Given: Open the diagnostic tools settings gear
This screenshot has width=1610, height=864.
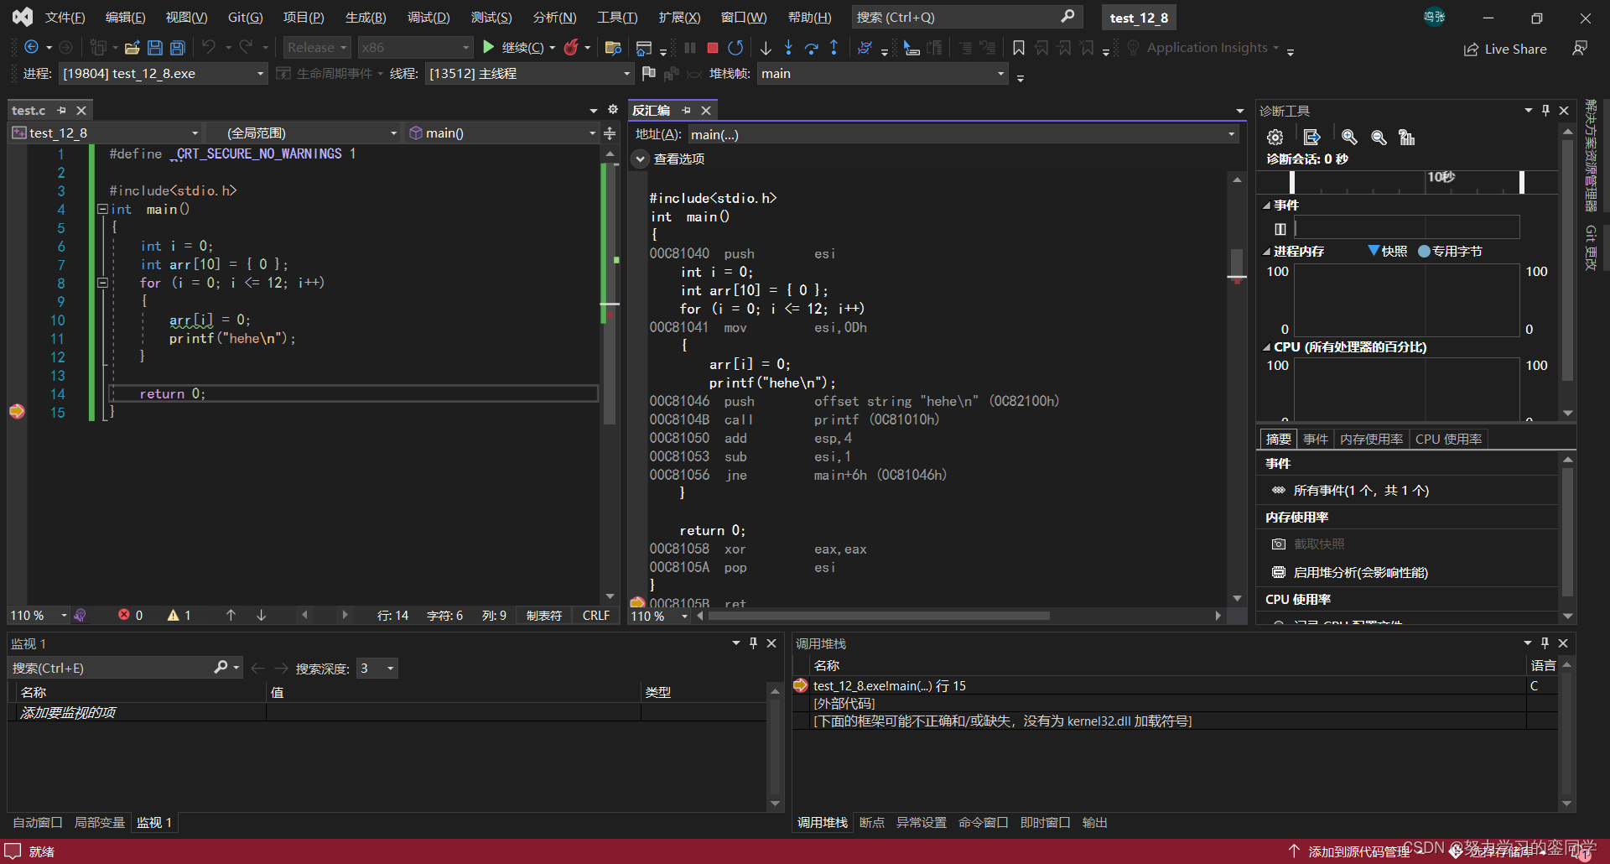Looking at the screenshot, I should click(1275, 138).
